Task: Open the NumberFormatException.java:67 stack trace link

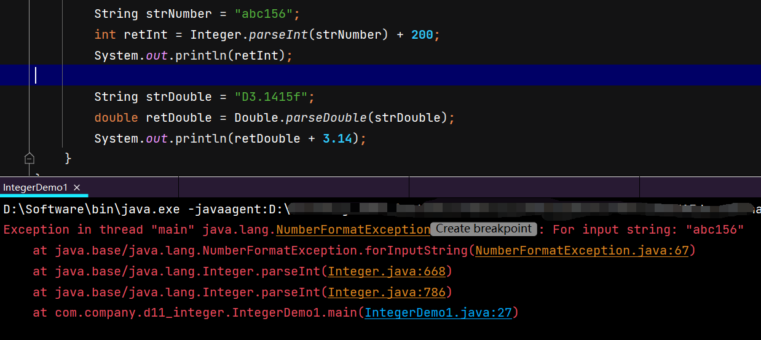Action: (x=583, y=251)
